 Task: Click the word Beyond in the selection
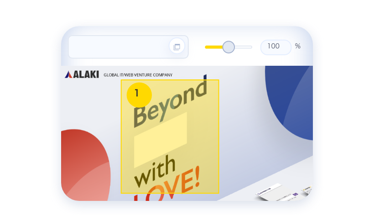[170, 104]
